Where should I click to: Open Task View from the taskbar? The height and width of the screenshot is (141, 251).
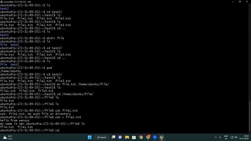click(113, 137)
